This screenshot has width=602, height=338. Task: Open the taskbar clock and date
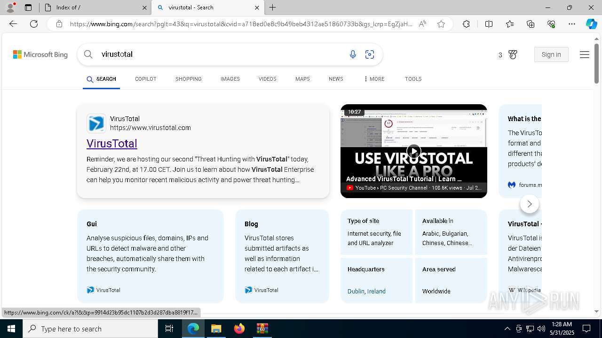[562, 329]
